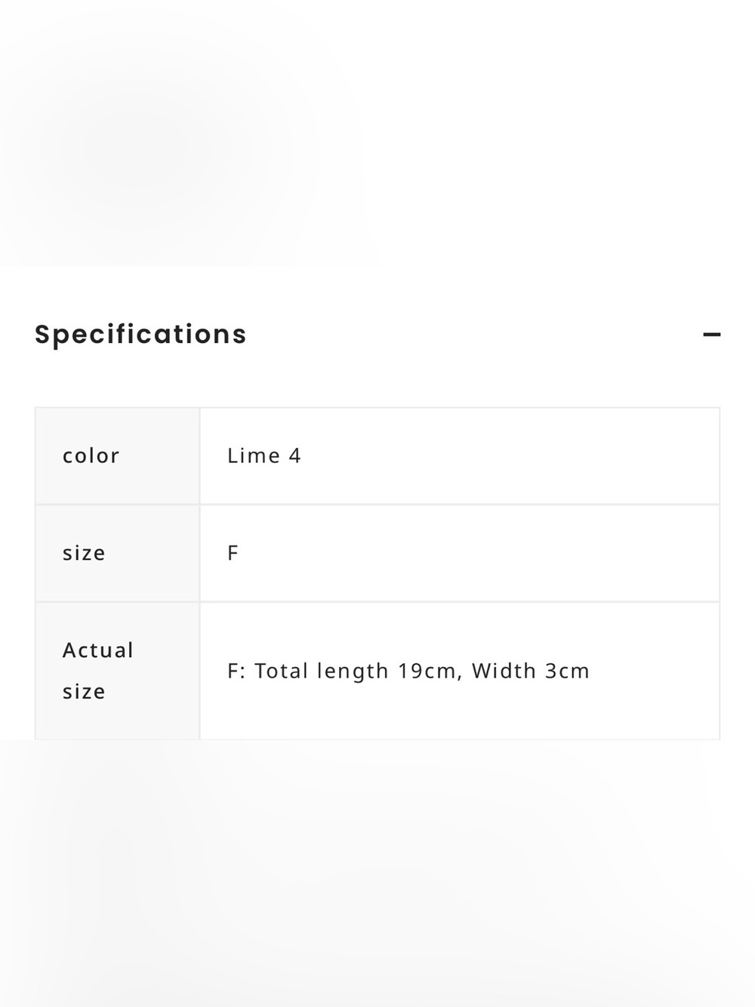
Task: Click the F: prefix in actual size row
Action: pyautogui.click(x=236, y=671)
